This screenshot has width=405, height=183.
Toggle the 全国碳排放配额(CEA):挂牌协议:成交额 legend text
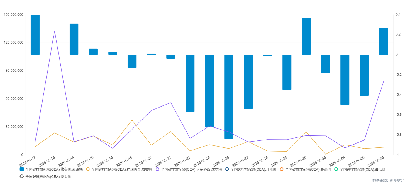click(122, 169)
